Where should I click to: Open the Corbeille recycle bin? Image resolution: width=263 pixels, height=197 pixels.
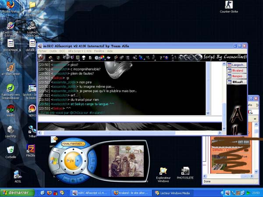coord(11,152)
